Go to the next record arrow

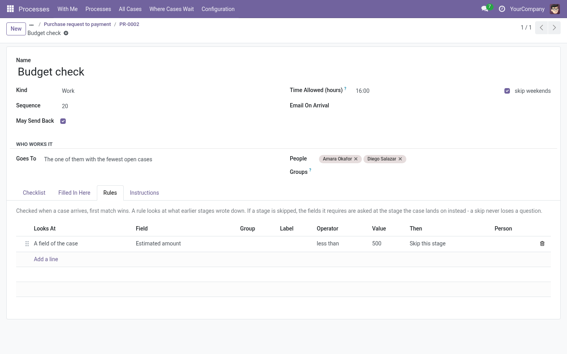[x=554, y=28]
